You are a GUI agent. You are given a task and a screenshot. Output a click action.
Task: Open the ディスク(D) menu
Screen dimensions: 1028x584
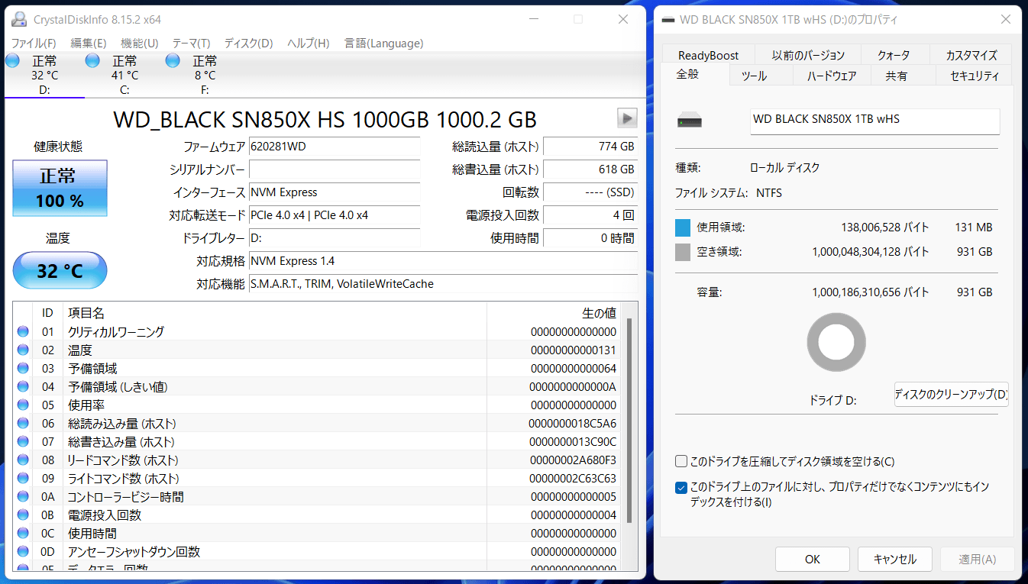(248, 44)
